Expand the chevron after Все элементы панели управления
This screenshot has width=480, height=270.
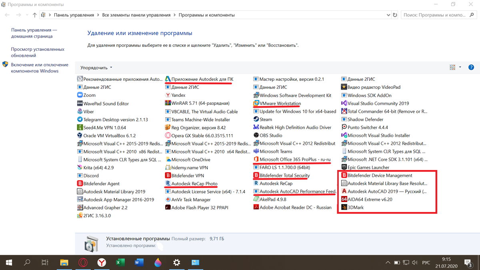(x=175, y=15)
